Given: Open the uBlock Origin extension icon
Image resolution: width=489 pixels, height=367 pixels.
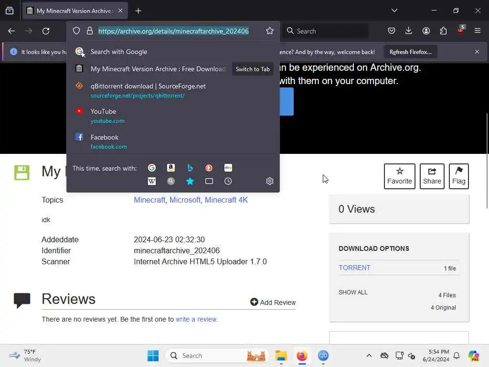Looking at the screenshot, I should 461,30.
